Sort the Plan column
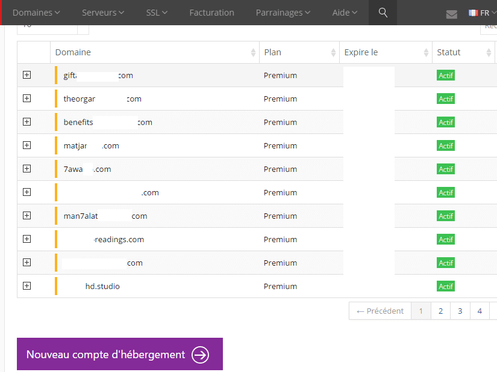 [333, 52]
